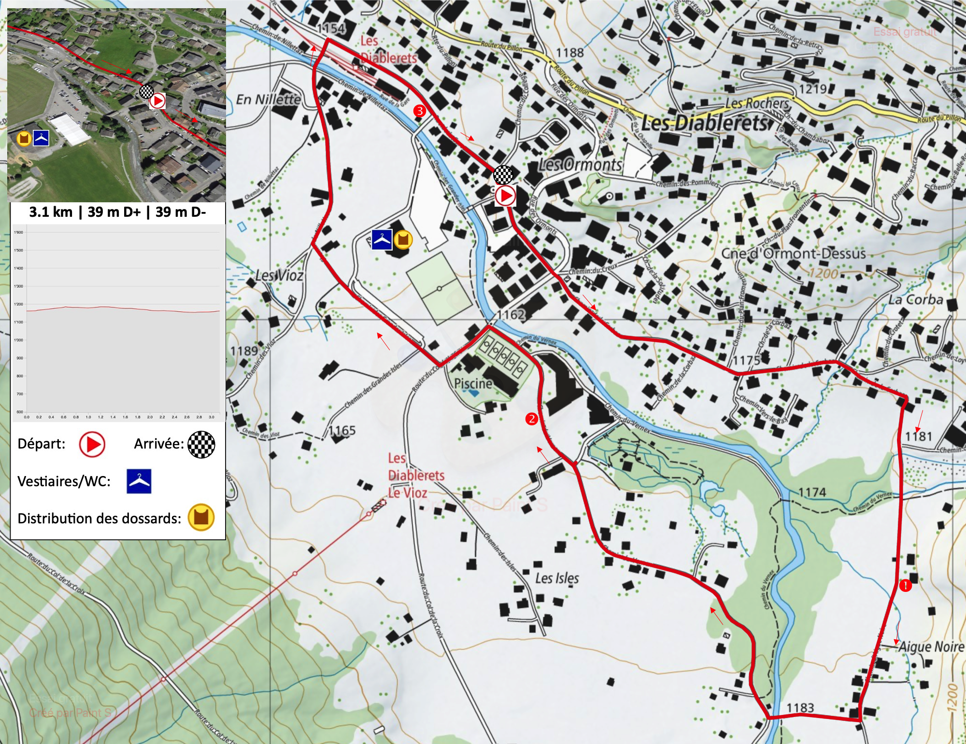This screenshot has height=744, width=966.
Task: Select the blue changing rooms icon on map
Action: pos(382,239)
